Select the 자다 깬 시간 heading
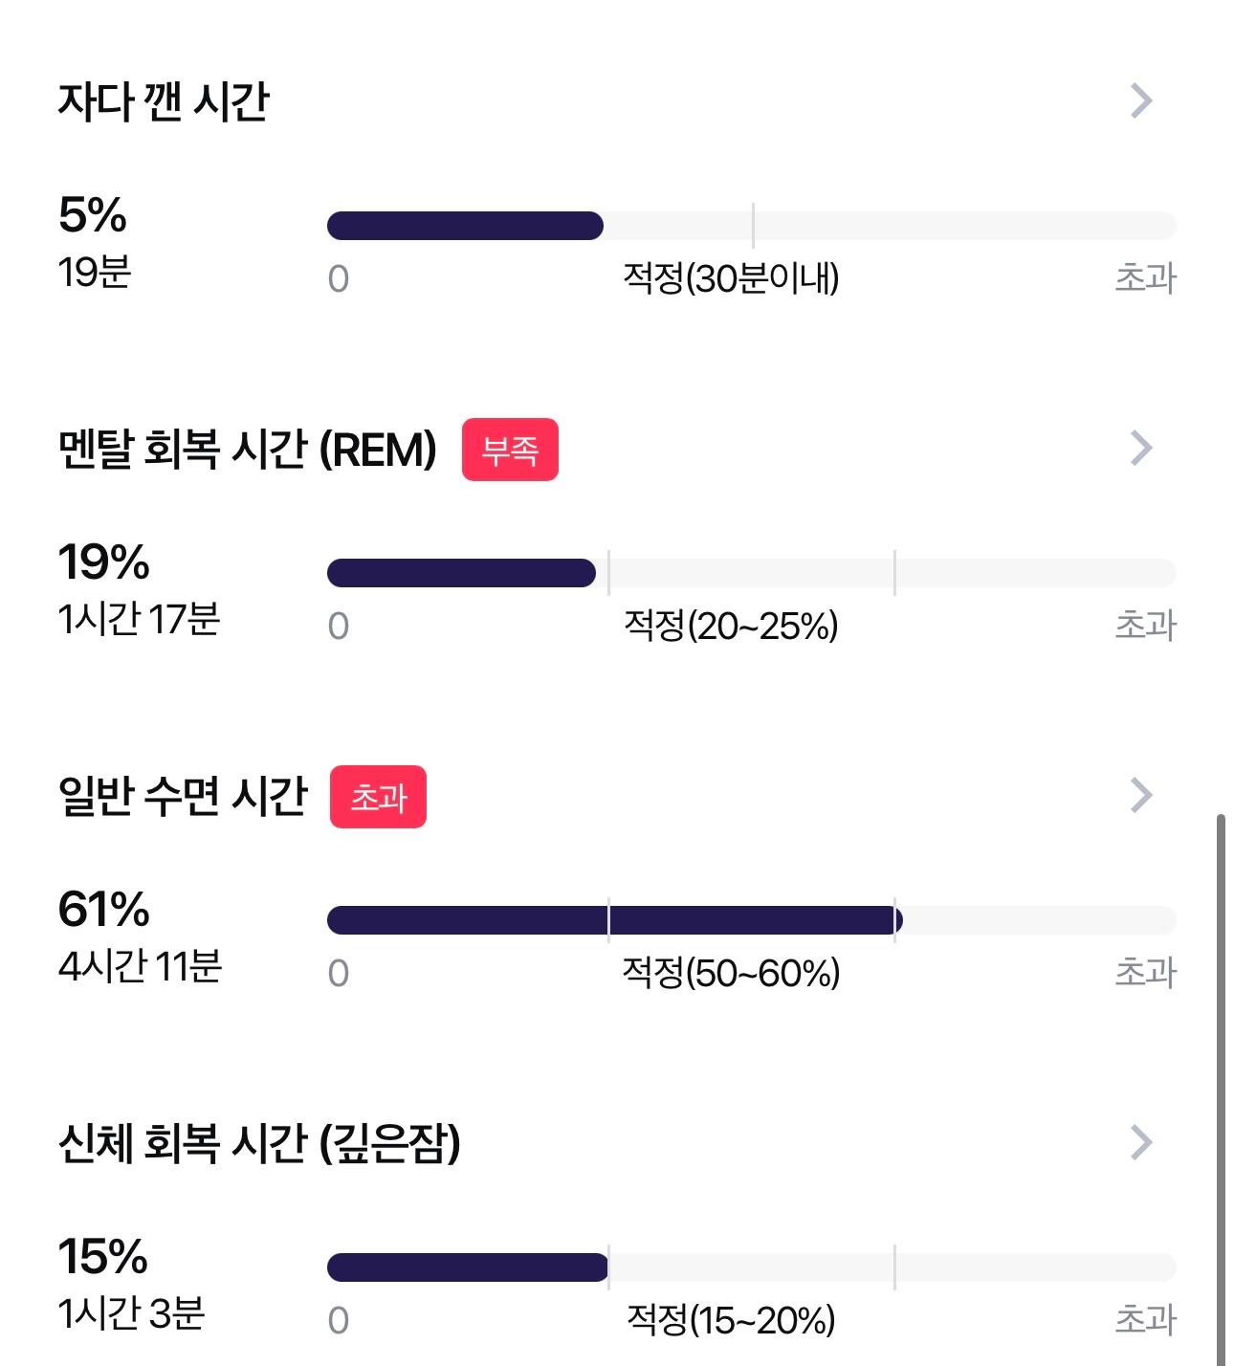 point(164,101)
